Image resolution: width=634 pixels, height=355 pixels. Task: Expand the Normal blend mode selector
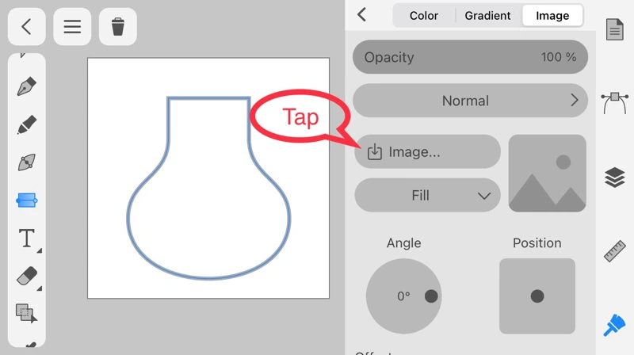tap(470, 101)
